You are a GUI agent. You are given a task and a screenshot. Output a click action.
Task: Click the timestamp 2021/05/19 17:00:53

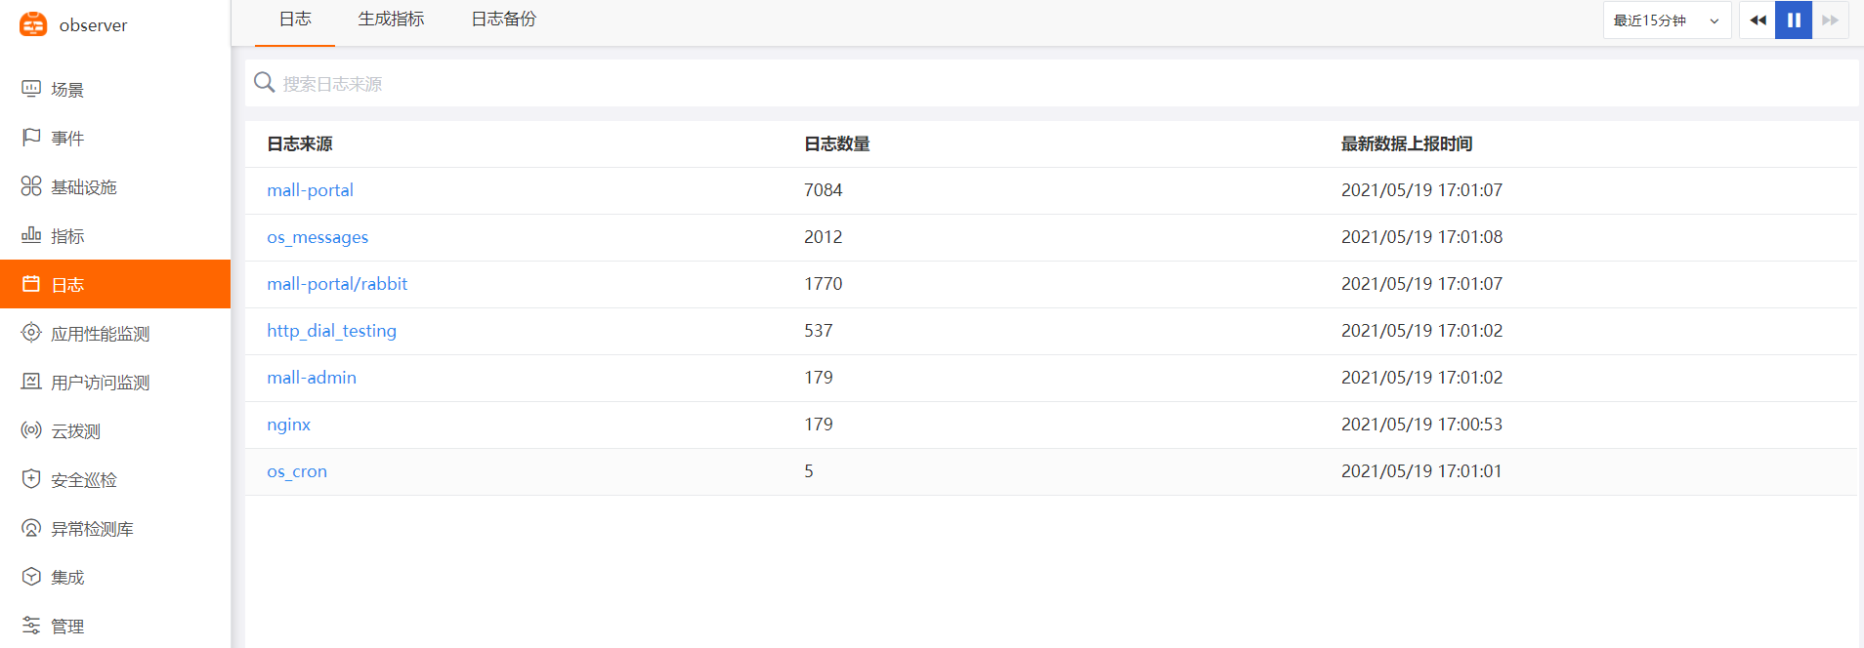click(1421, 425)
